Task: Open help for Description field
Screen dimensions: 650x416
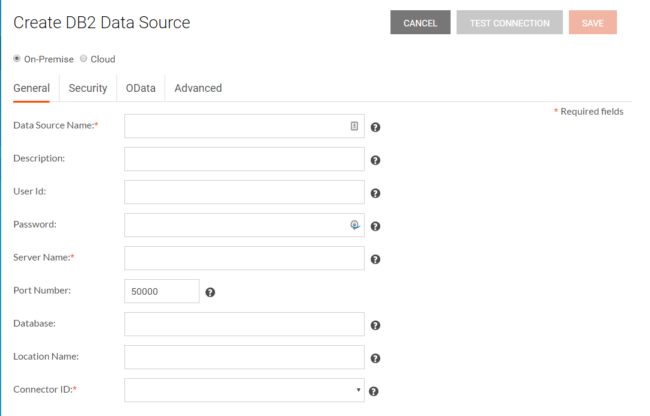Action: pyautogui.click(x=375, y=160)
